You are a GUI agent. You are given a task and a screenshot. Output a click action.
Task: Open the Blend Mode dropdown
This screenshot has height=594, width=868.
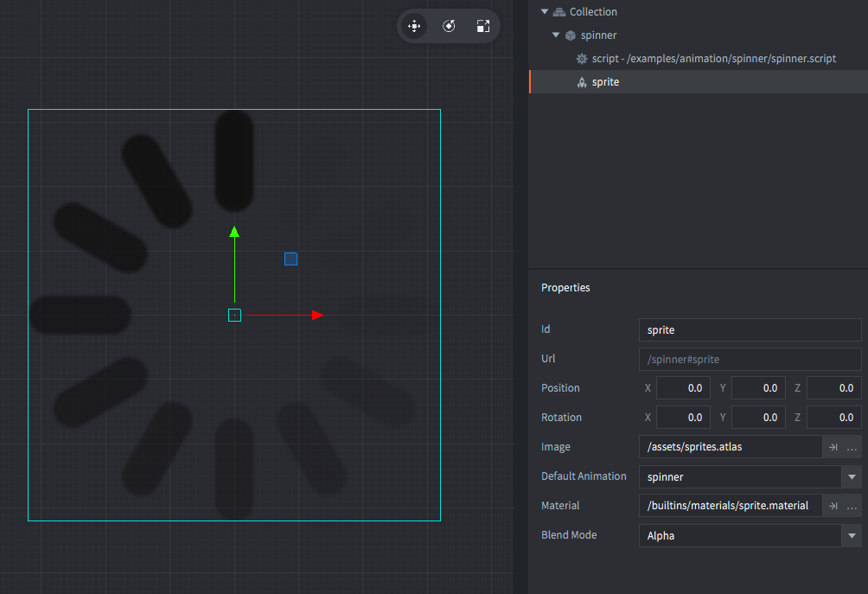click(852, 536)
